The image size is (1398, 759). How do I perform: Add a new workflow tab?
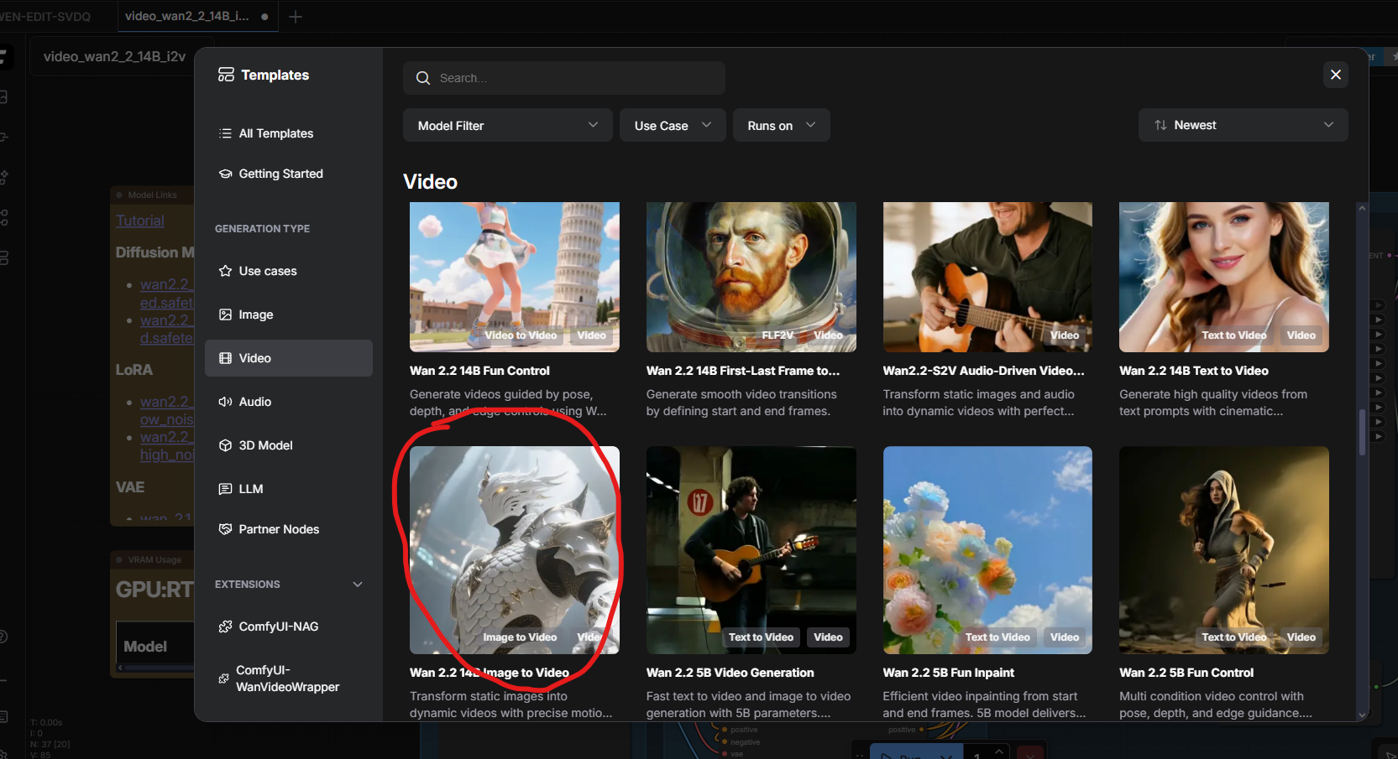click(x=296, y=17)
